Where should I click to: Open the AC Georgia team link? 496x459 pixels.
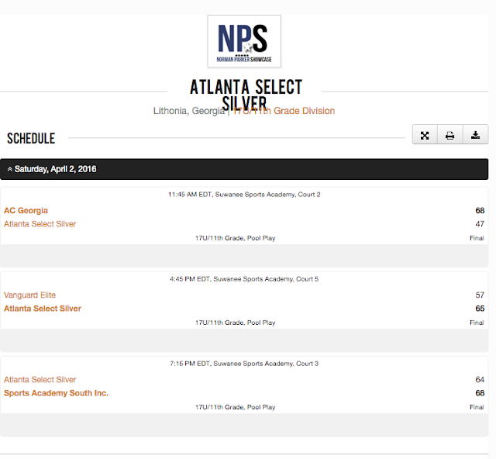tap(26, 211)
